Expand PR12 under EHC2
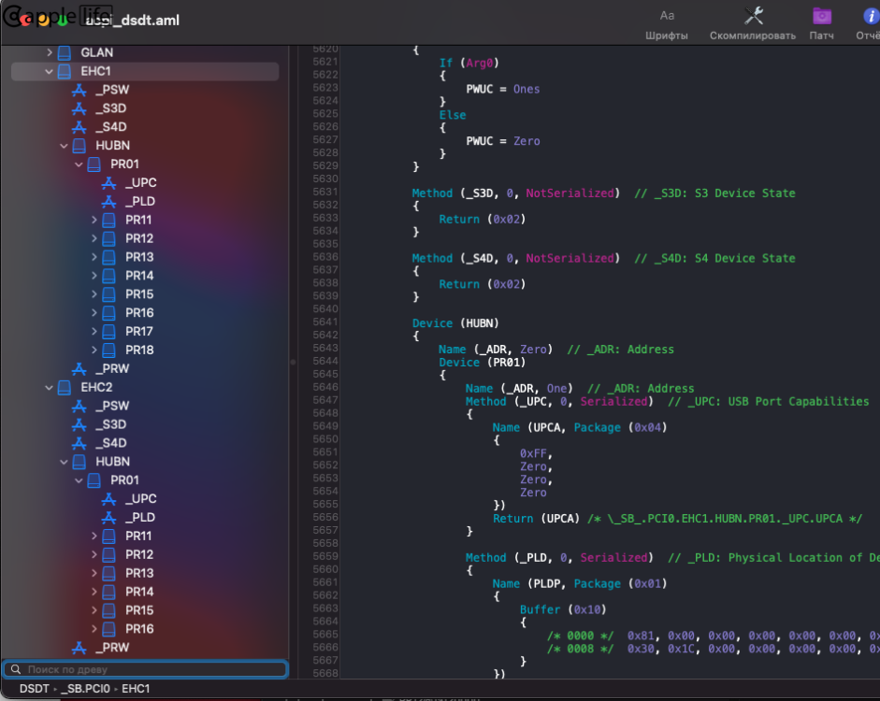The height and width of the screenshot is (701, 880). tap(94, 554)
